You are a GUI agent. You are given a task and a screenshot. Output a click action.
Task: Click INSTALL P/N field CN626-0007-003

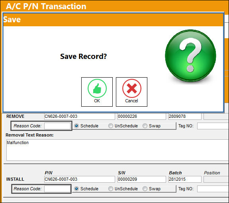[79, 179]
